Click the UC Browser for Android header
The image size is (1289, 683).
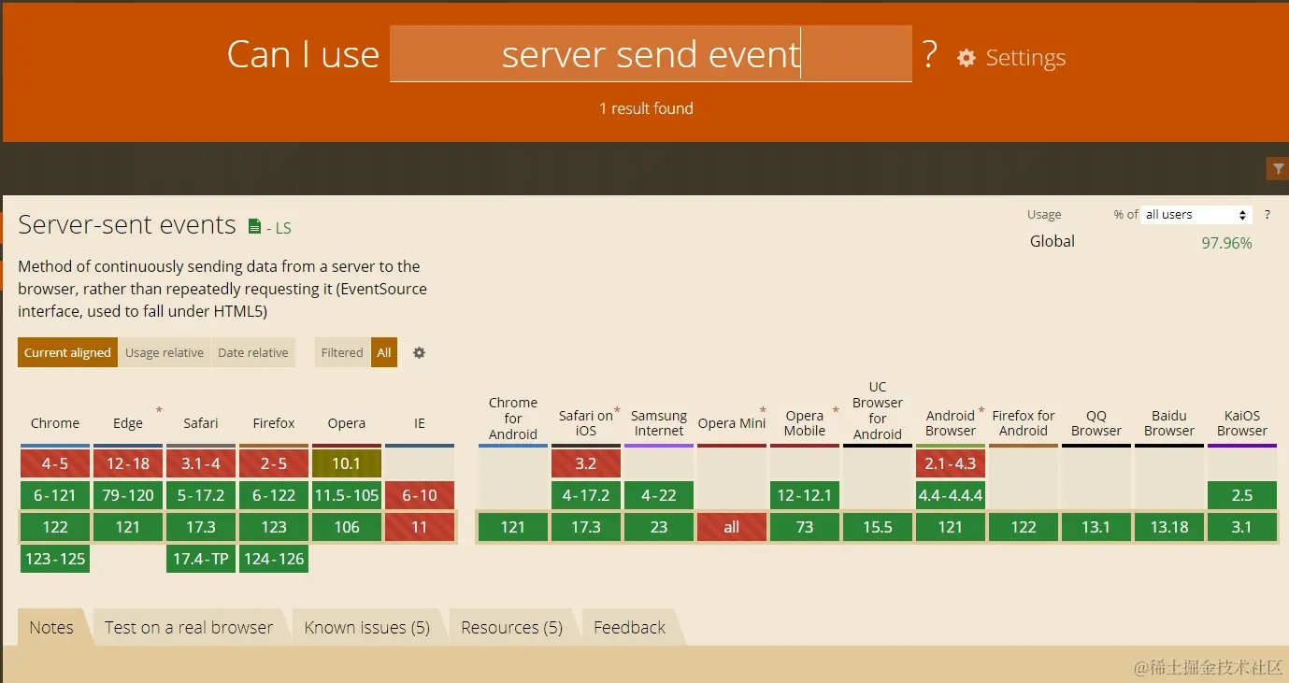click(x=878, y=410)
